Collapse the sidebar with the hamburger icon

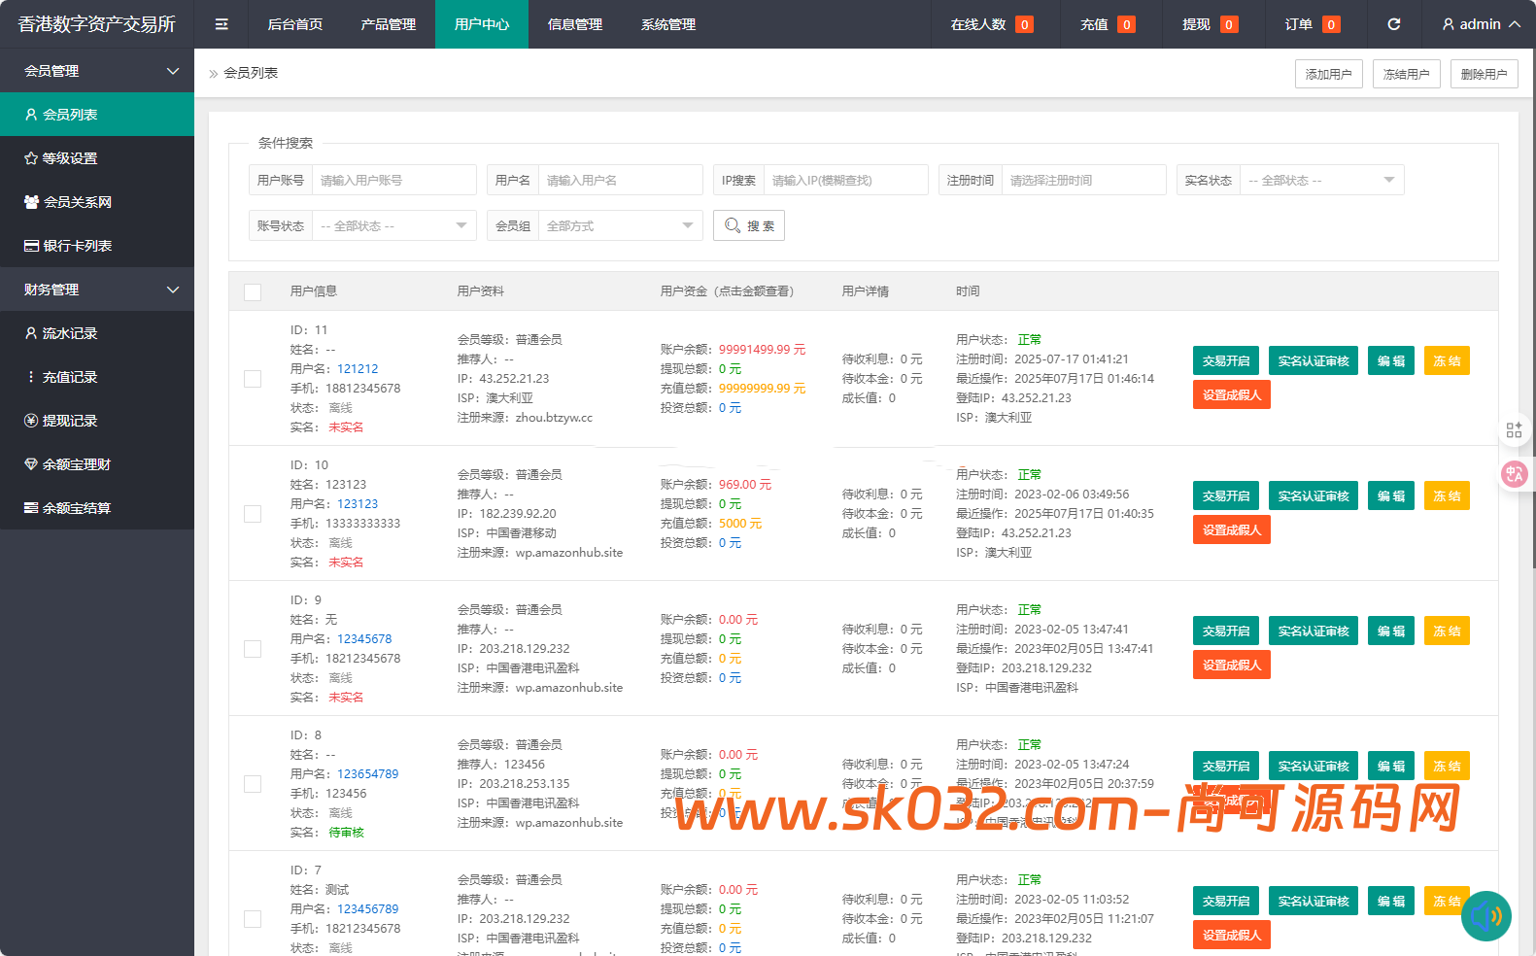pos(222,24)
